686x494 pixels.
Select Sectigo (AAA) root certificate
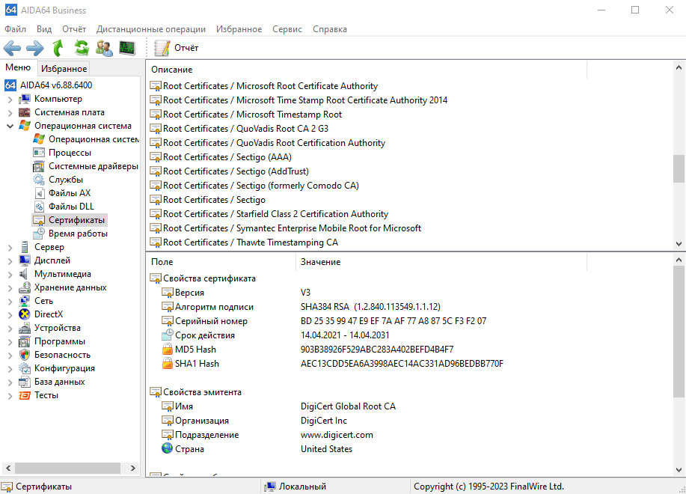[221, 157]
